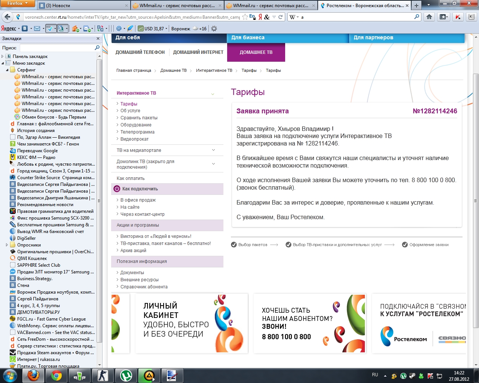Open the Firefox menu dropdown
This screenshot has width=479, height=383.
[x=18, y=3]
